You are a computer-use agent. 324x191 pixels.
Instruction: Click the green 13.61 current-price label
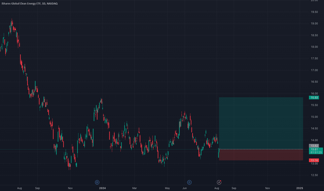[x=316, y=151]
